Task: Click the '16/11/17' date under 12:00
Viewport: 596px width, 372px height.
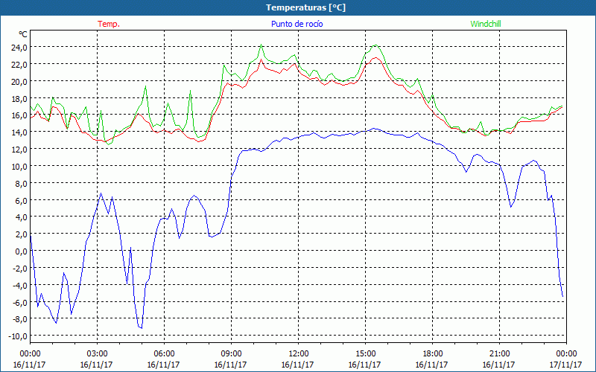Action: click(x=297, y=365)
